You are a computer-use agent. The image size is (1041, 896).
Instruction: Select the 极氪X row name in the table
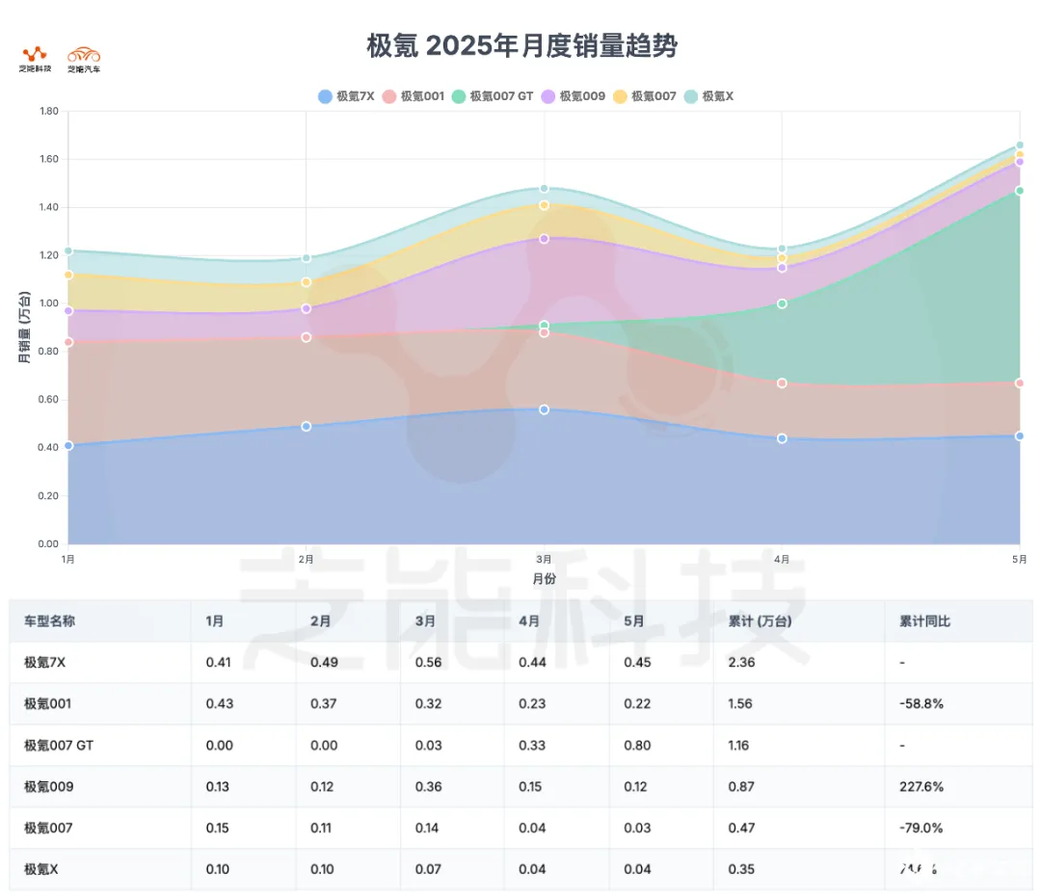(41, 869)
